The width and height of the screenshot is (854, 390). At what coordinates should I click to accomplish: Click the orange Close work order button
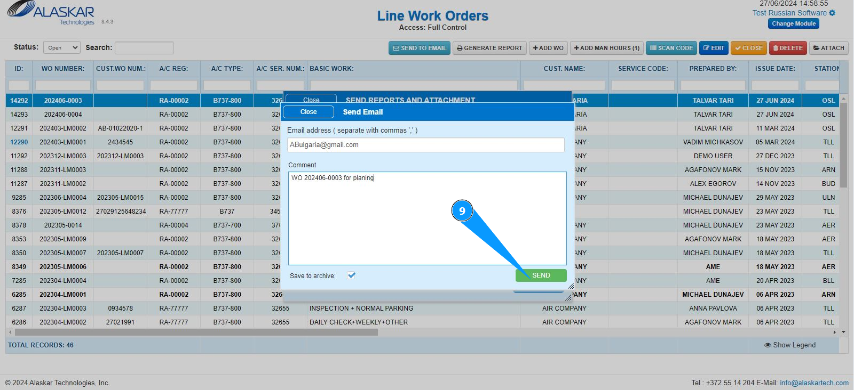[x=748, y=48]
